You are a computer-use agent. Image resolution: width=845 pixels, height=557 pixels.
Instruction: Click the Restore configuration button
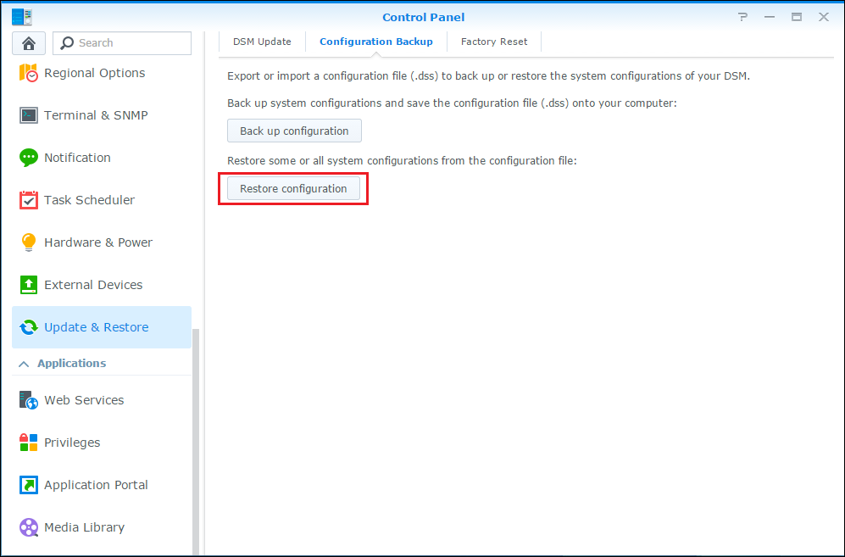pyautogui.click(x=293, y=189)
